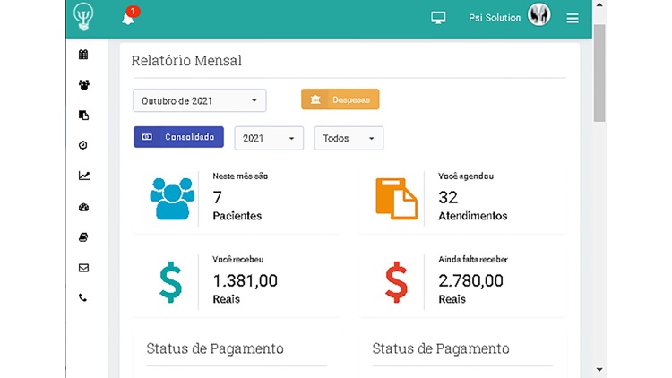The height and width of the screenshot is (378, 672).
Task: Open the dashboard gauge icon in sidebar
Action: (x=83, y=208)
